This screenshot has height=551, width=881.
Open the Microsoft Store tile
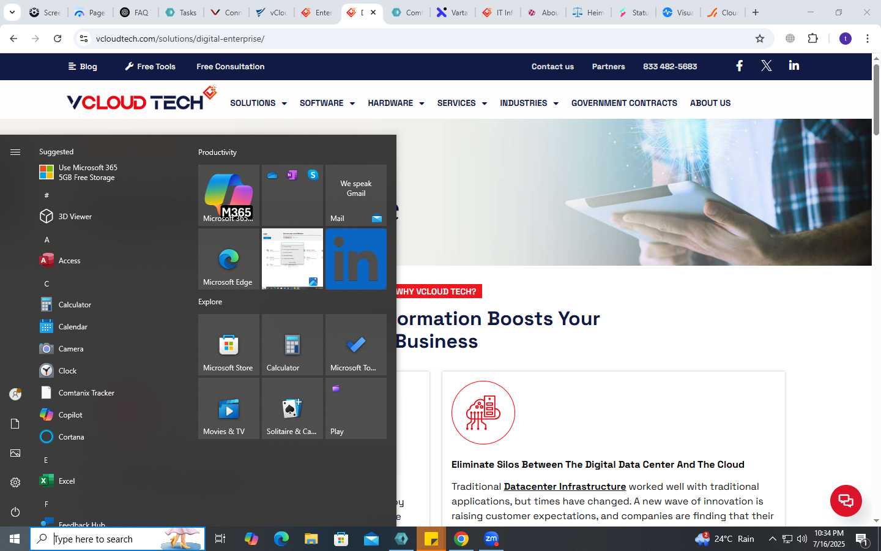229,345
